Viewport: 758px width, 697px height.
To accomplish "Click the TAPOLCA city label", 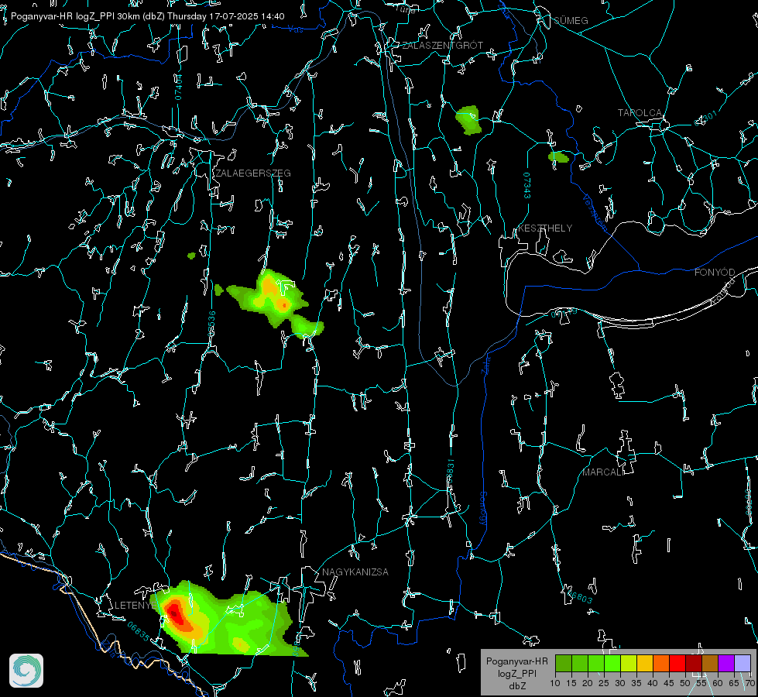I will coord(640,113).
